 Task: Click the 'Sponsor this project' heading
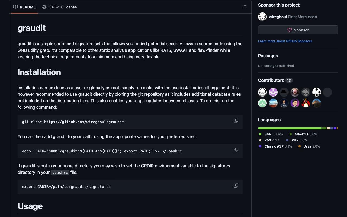point(279,5)
